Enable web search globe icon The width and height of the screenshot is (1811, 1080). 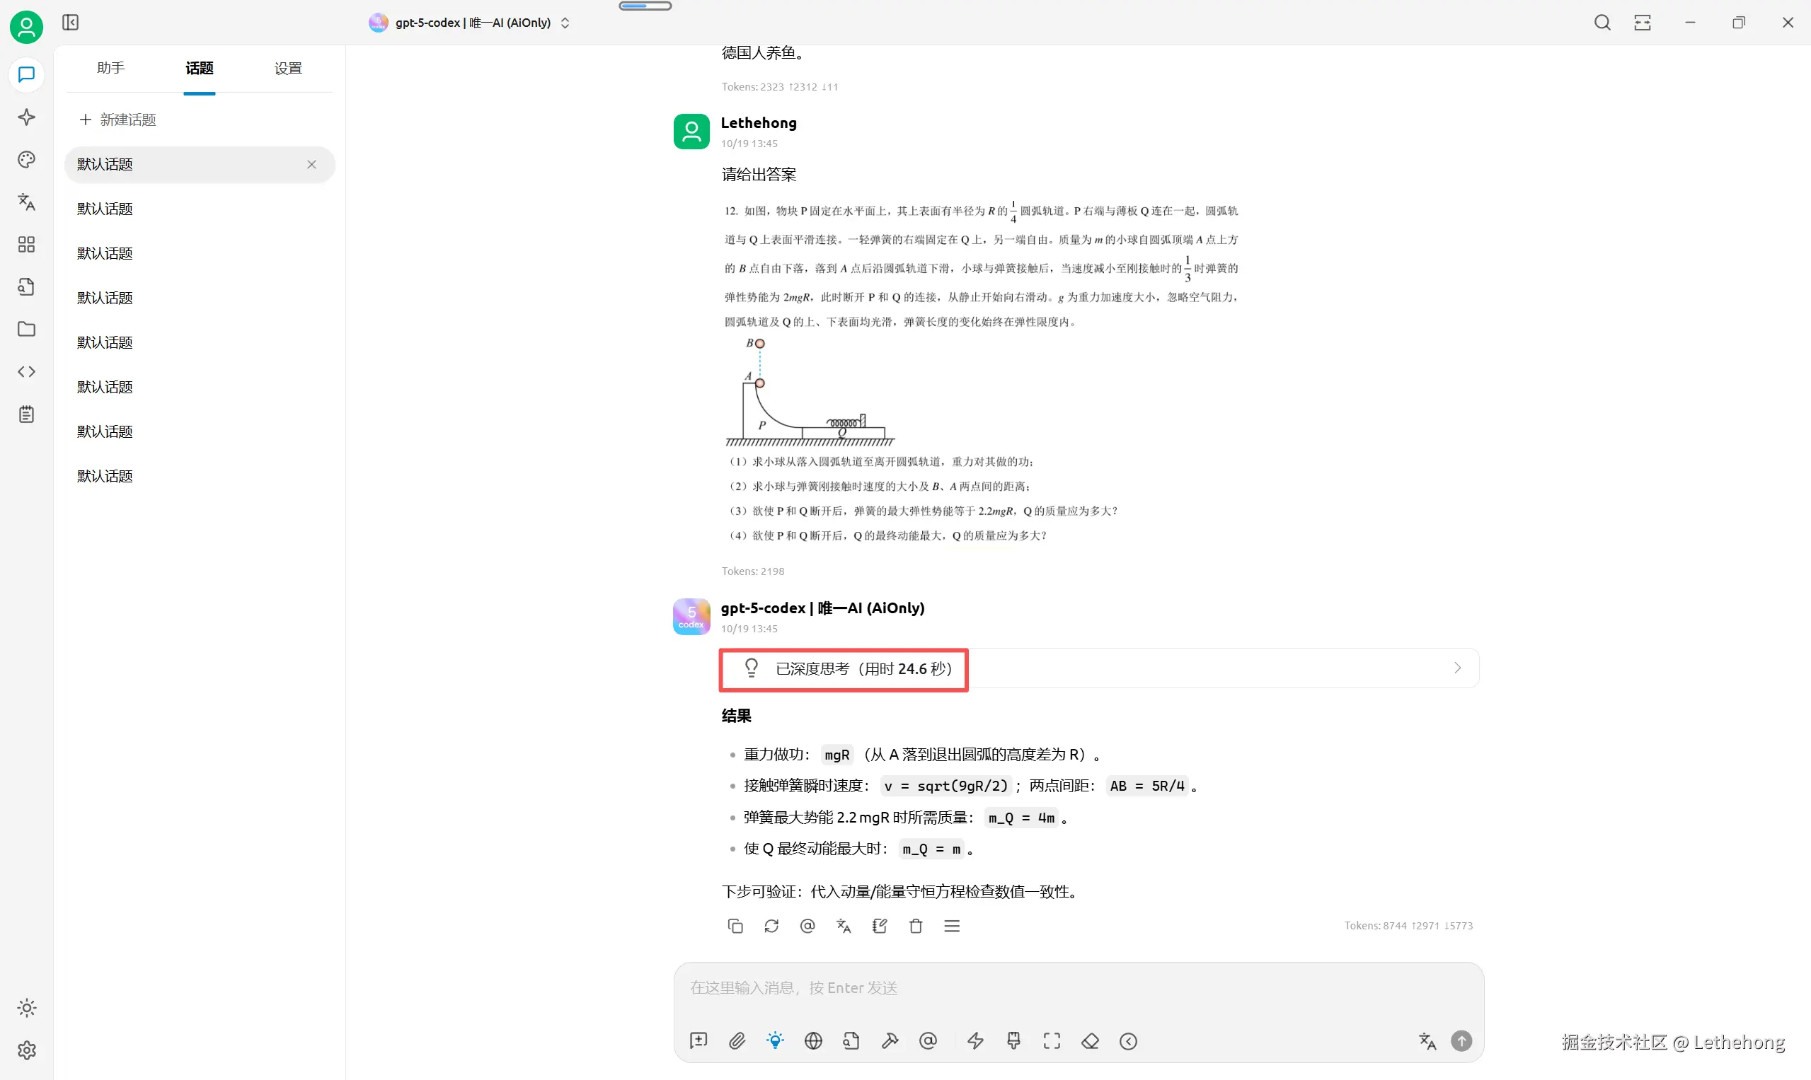[x=813, y=1040]
